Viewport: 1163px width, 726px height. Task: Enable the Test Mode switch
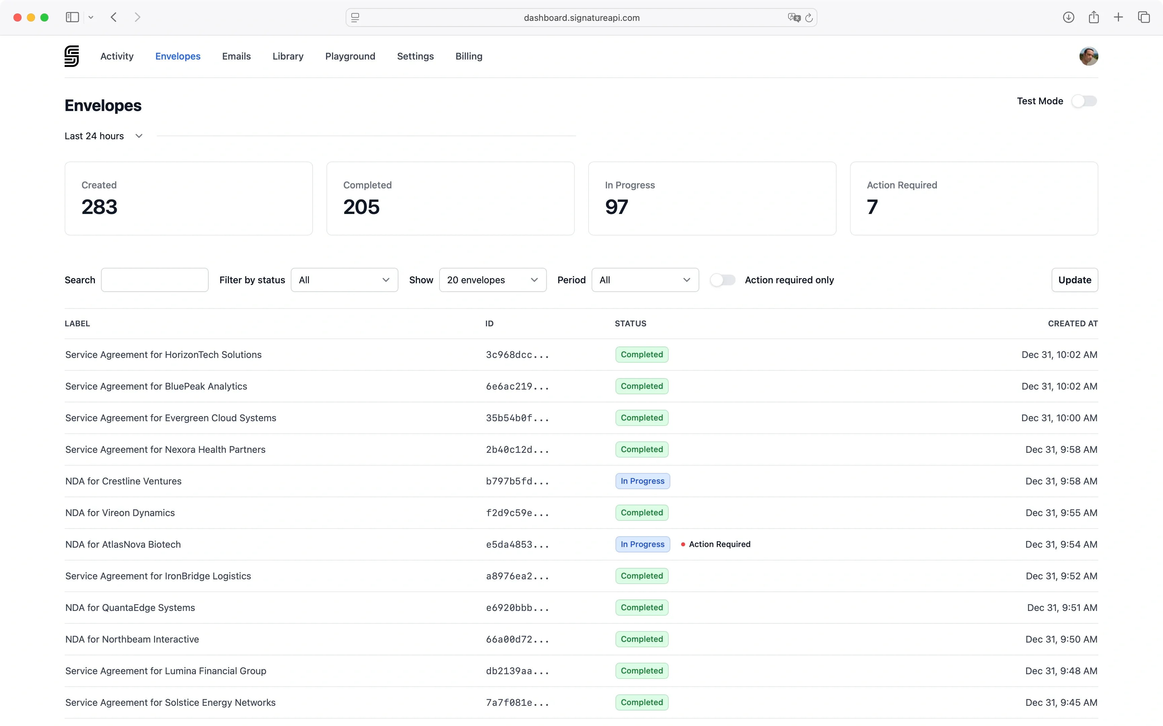pyautogui.click(x=1084, y=101)
